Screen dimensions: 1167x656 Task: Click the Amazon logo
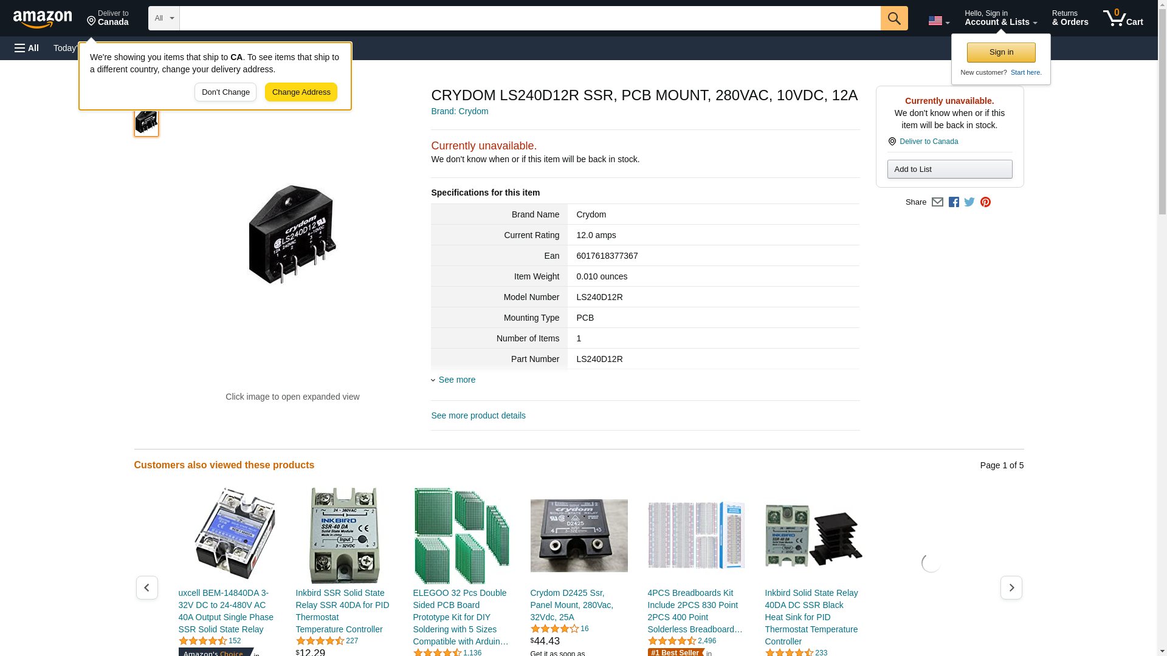[x=43, y=19]
